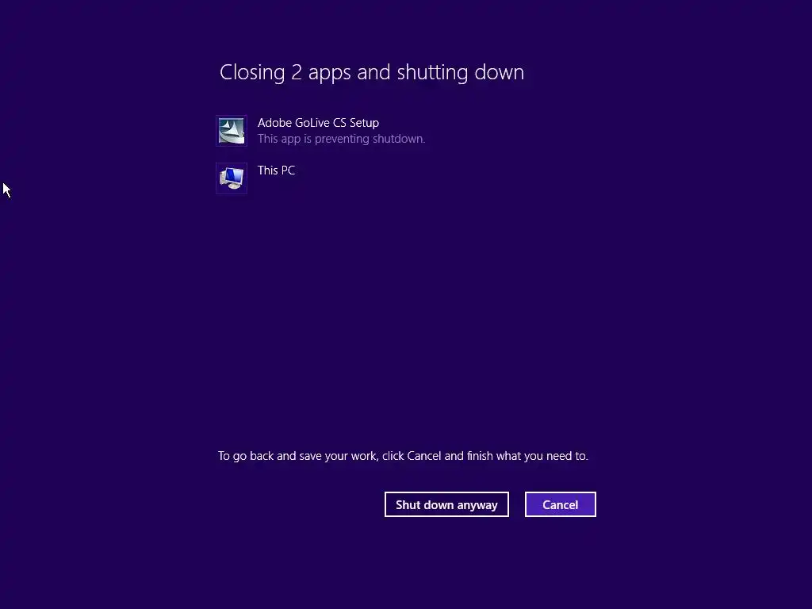Select the sailboat installer icon for GoLive

[x=232, y=131]
